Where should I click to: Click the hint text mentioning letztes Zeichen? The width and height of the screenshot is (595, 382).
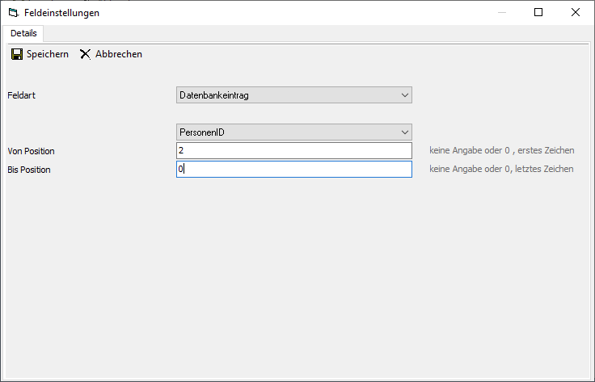coord(501,170)
